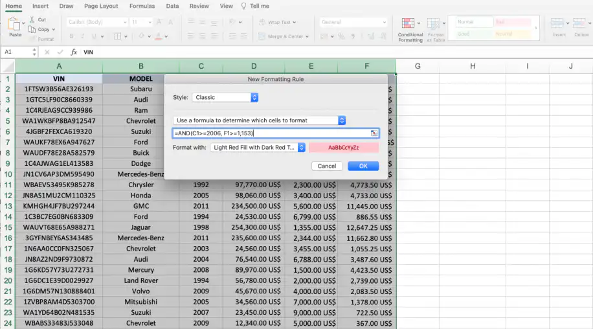Toggle Italic formatting
This screenshot has height=329, width=593.
click(82, 36)
